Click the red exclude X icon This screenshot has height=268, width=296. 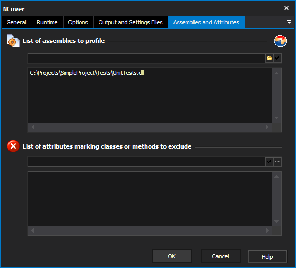point(13,146)
